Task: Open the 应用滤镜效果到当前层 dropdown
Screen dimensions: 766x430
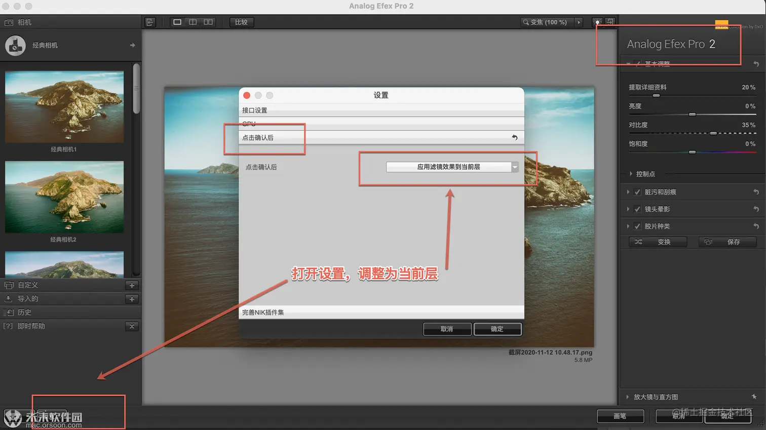Action: [x=452, y=167]
